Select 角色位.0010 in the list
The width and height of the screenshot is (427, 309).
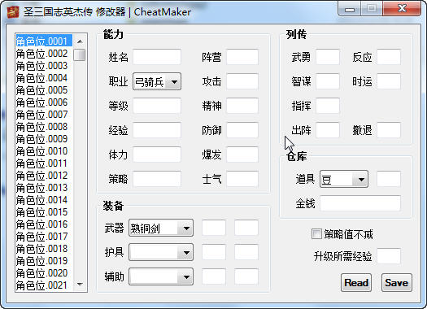[x=44, y=150]
